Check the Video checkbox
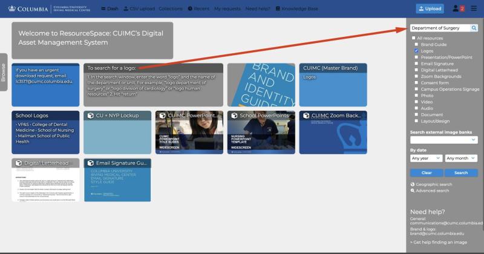 click(416, 102)
